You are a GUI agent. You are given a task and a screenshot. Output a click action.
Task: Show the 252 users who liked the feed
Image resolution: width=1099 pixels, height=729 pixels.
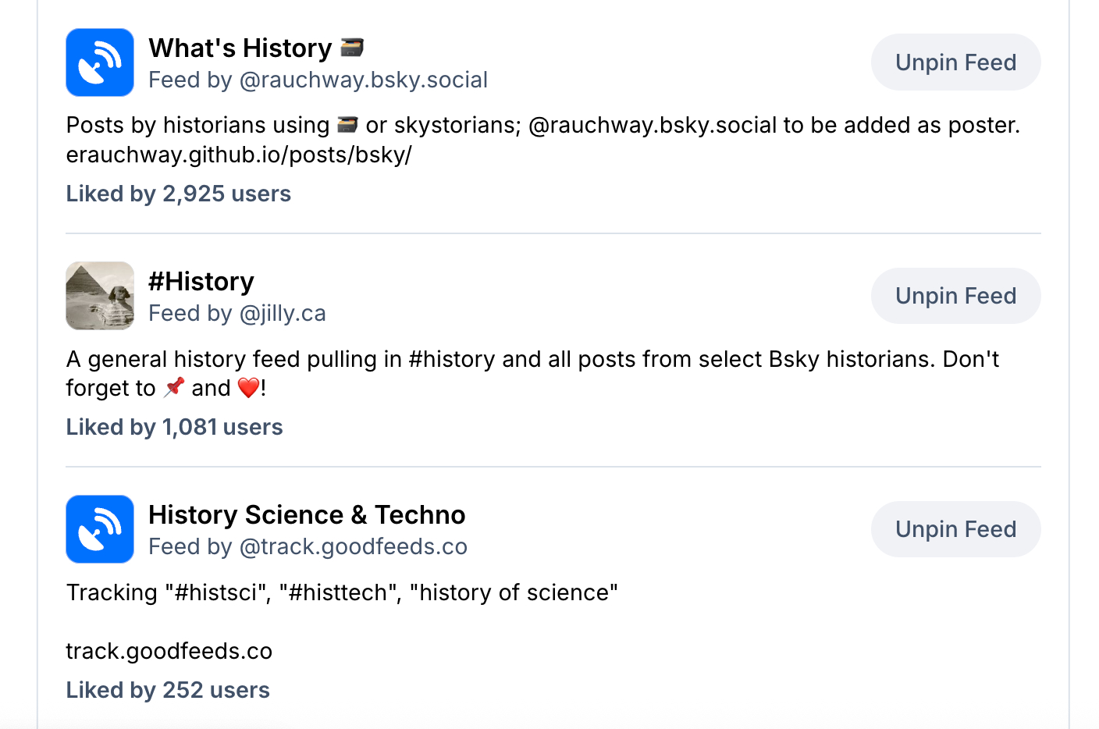168,690
